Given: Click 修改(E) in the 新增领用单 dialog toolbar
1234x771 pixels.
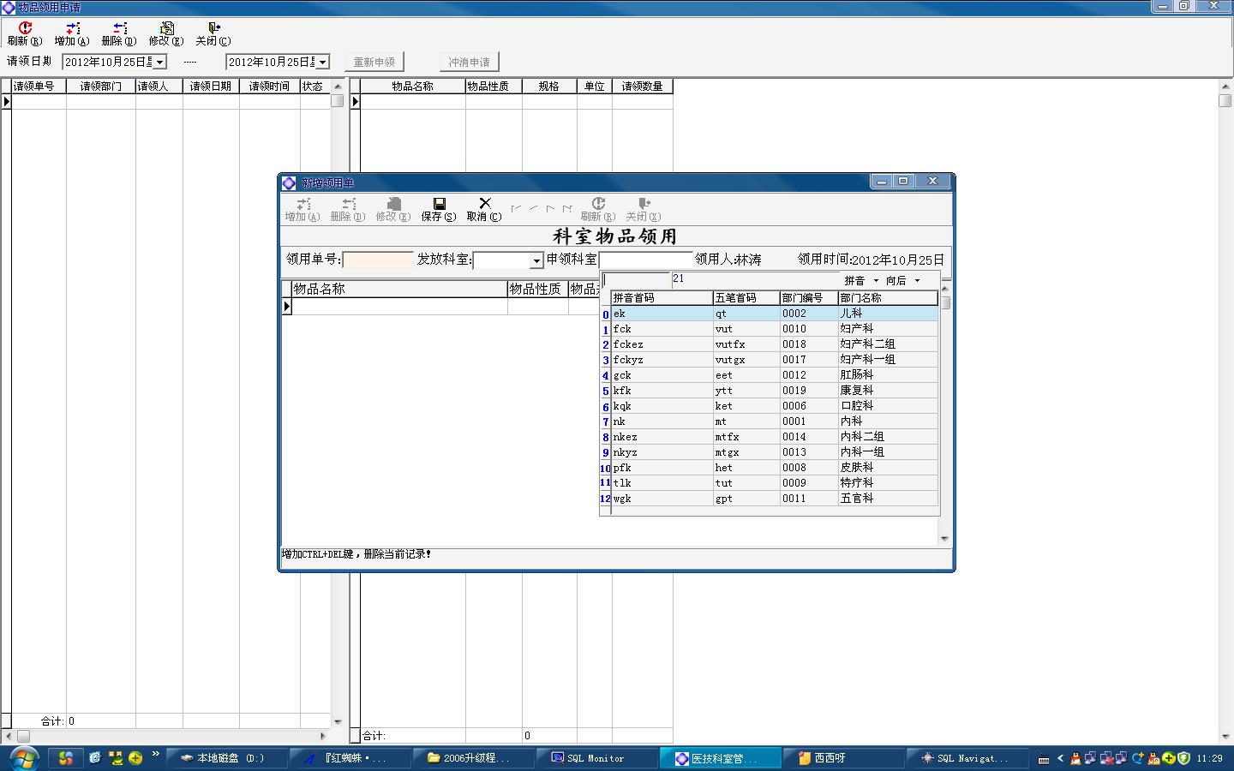Looking at the screenshot, I should [x=393, y=210].
